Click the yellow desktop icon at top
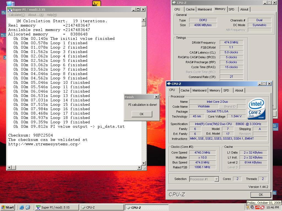This screenshot has width=282, height=211. [x=97, y=3]
